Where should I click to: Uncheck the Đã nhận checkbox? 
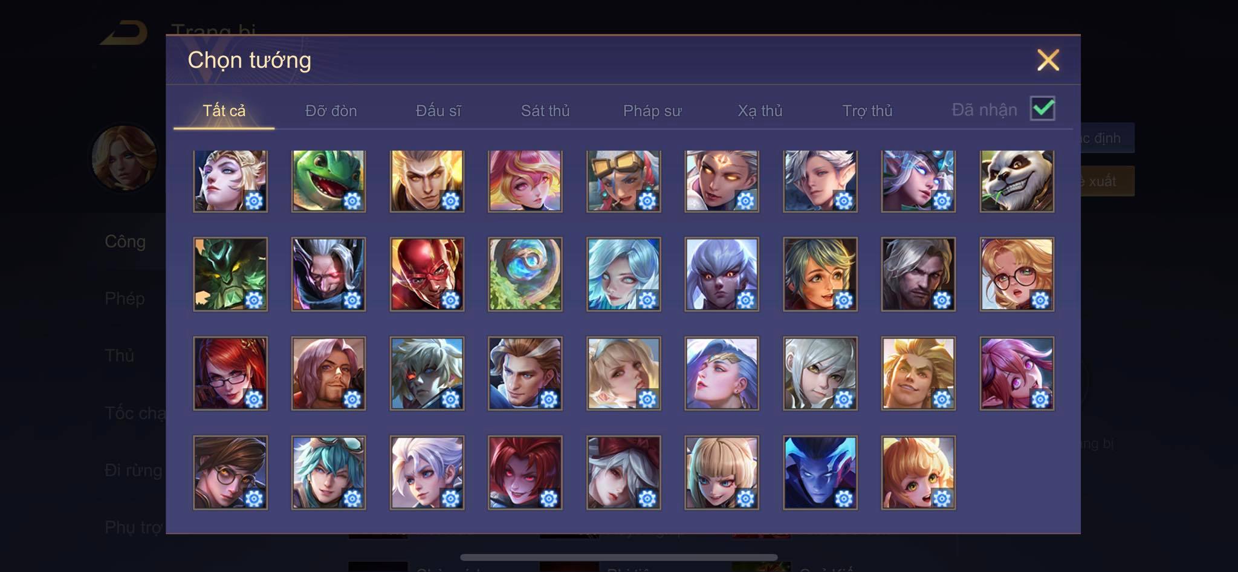pyautogui.click(x=1043, y=109)
